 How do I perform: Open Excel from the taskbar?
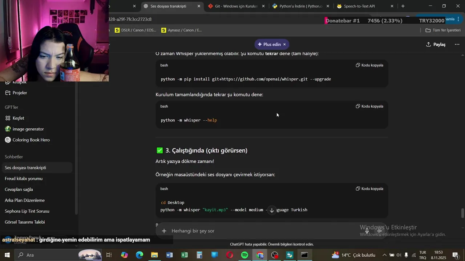[184, 255]
